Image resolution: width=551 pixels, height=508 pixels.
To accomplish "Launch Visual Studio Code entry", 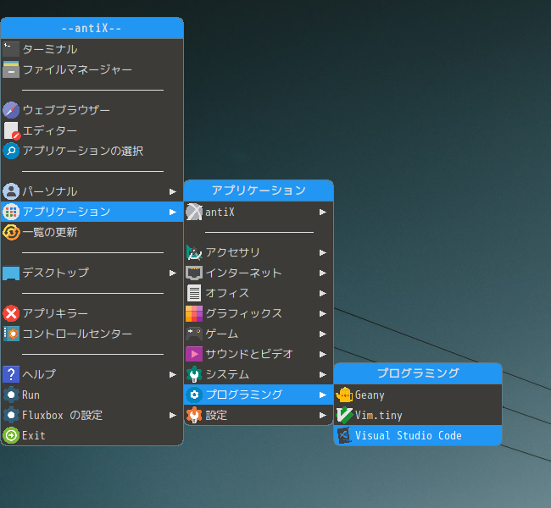I will [x=418, y=435].
